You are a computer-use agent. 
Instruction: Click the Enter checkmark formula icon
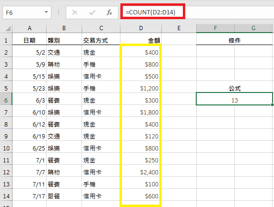tap(92, 12)
